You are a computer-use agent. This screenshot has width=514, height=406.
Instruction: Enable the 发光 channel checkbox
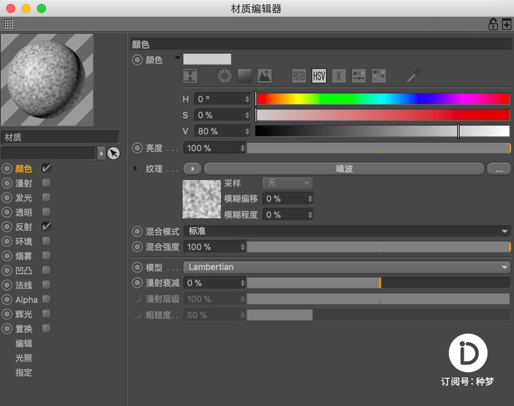pyautogui.click(x=46, y=197)
